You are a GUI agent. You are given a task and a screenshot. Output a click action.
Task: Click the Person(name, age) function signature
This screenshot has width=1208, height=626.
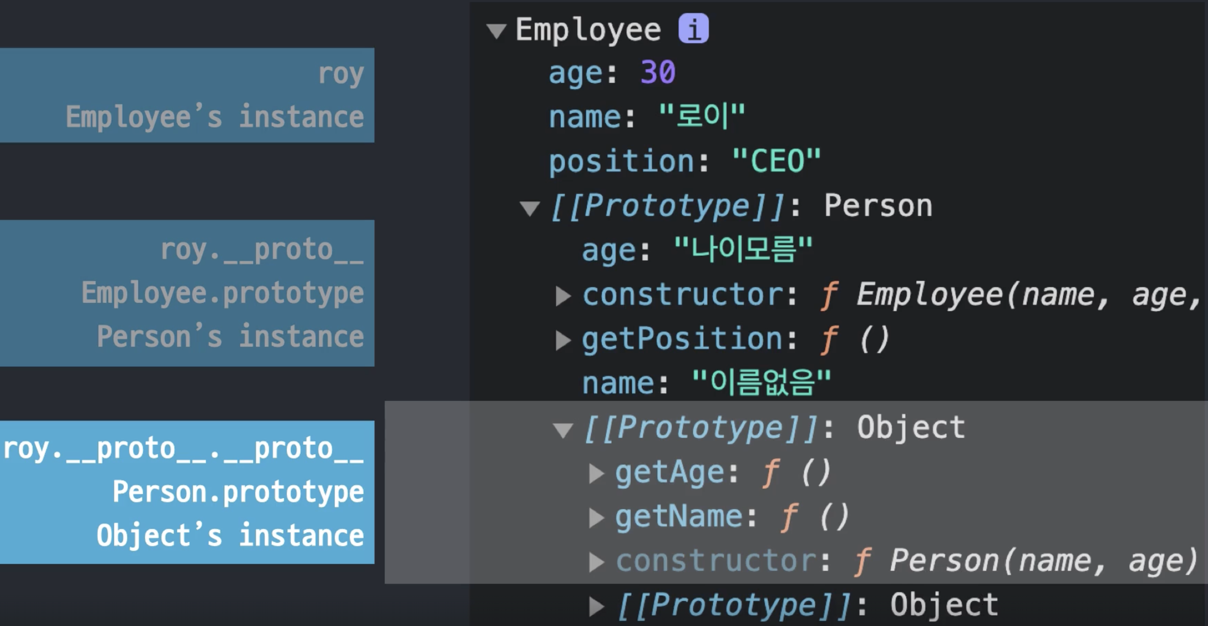click(x=1043, y=561)
